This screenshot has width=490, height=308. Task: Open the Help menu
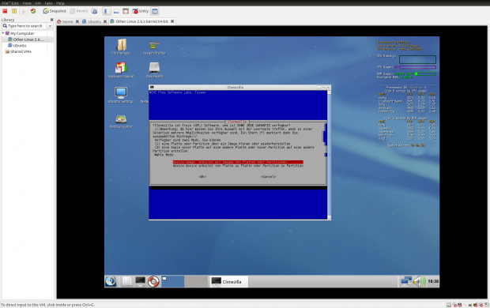click(60, 3)
